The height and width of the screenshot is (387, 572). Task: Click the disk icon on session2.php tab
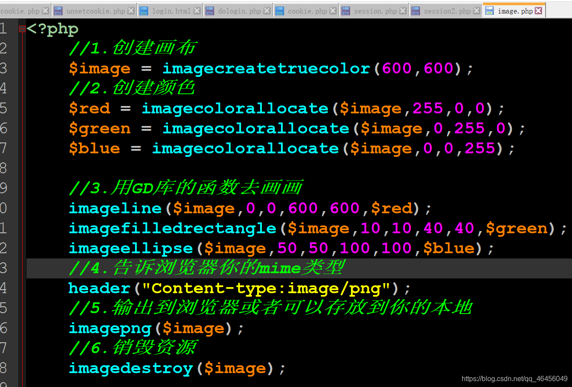coord(416,11)
